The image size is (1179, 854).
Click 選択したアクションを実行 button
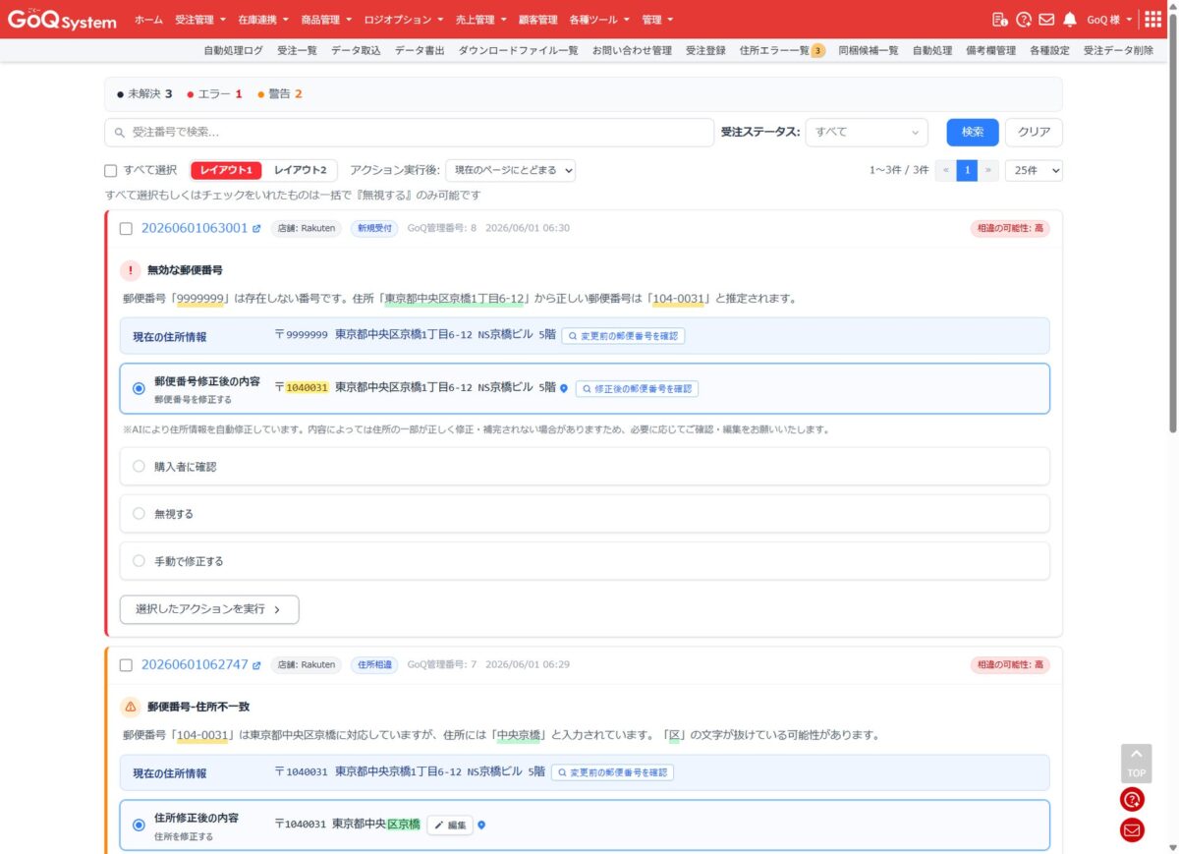pyautogui.click(x=209, y=609)
